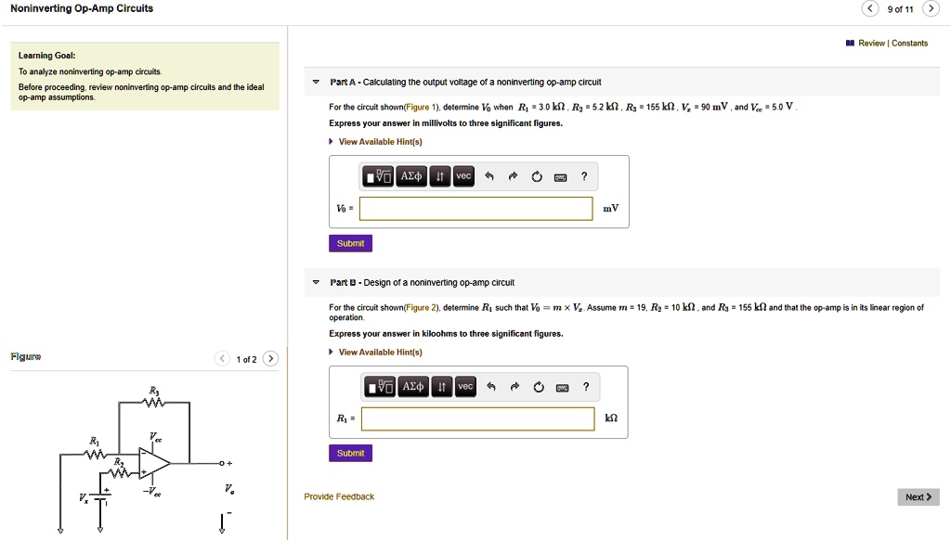Open the Provide Feedback link

339,497
